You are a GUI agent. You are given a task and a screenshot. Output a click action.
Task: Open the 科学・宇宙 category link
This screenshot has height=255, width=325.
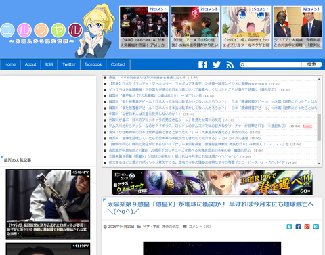click(151, 227)
